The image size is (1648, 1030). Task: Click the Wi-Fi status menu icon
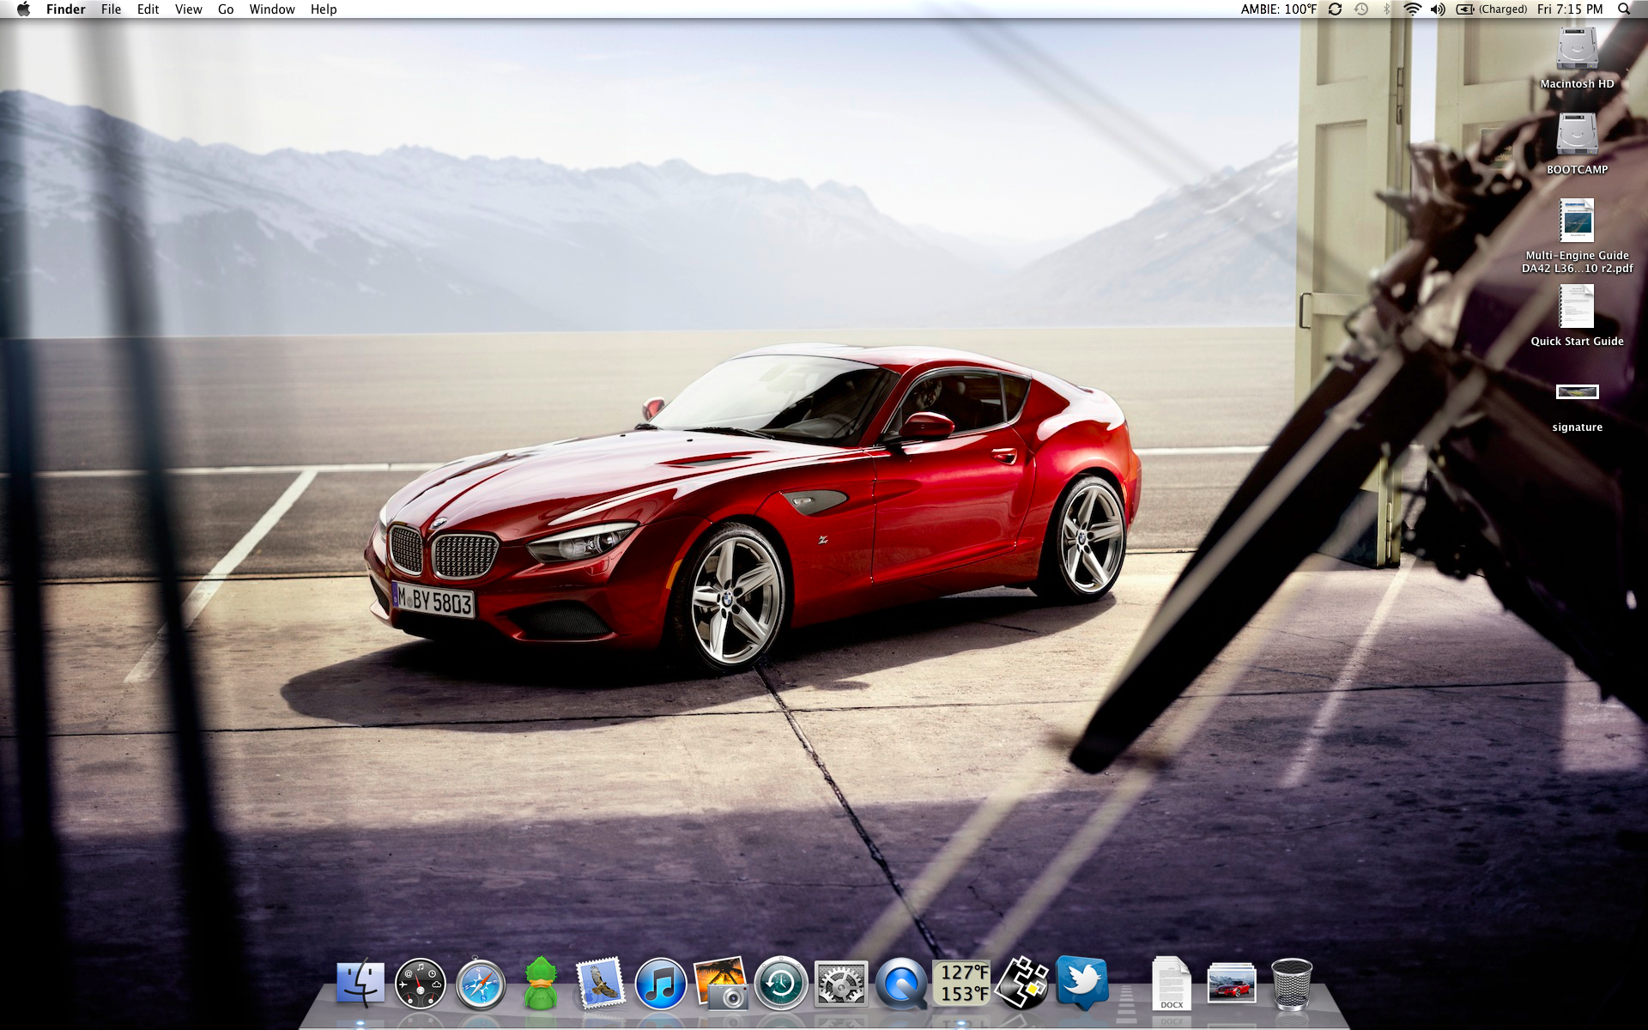coord(1412,9)
